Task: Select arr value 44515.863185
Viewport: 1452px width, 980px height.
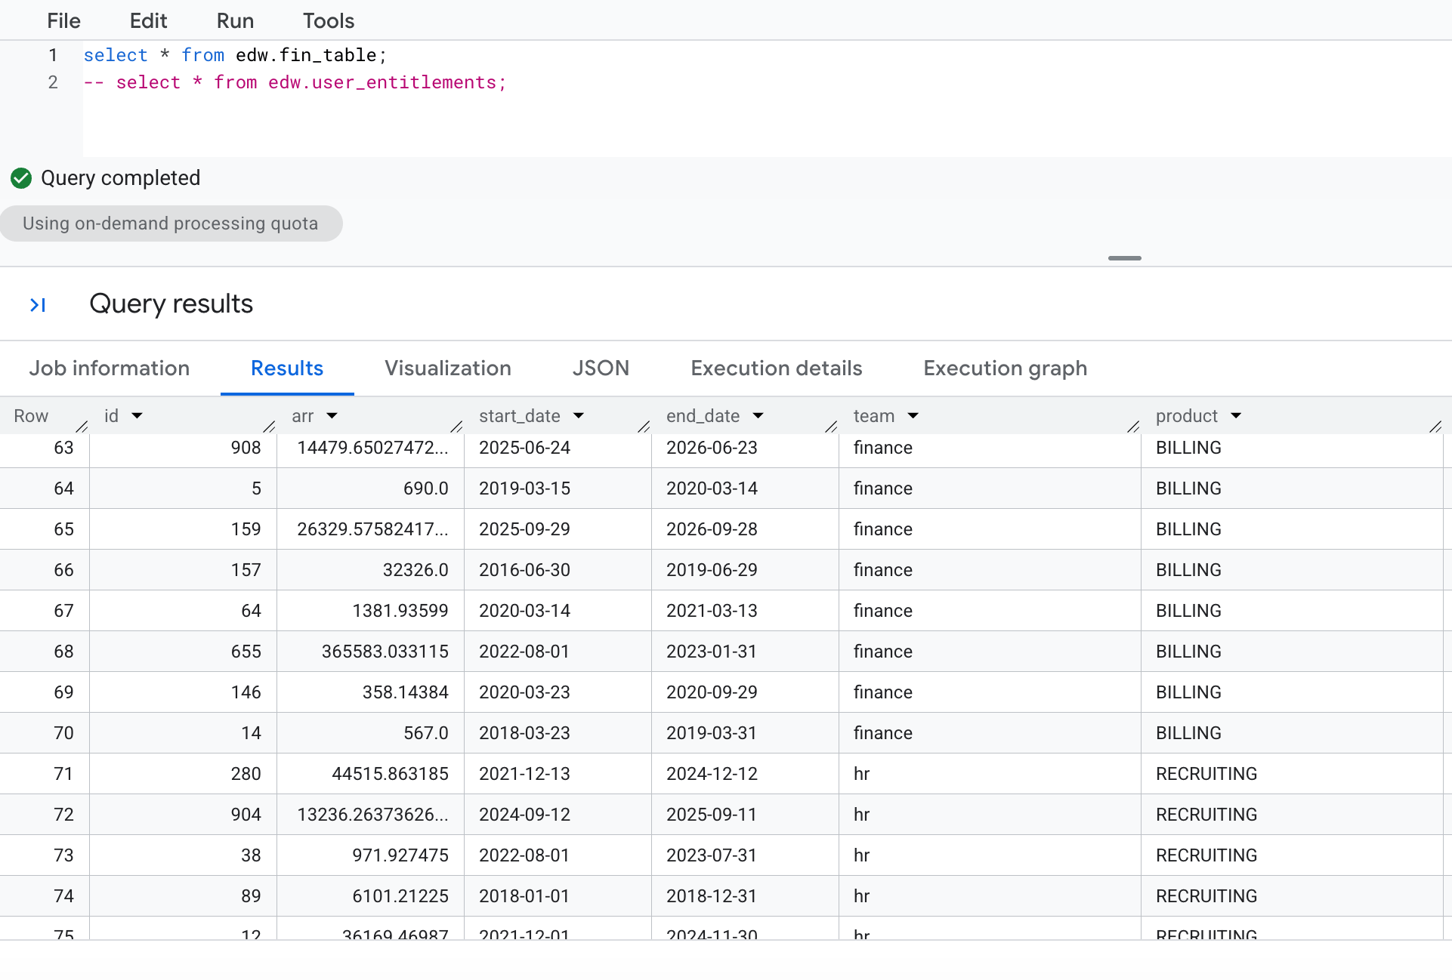Action: tap(391, 774)
